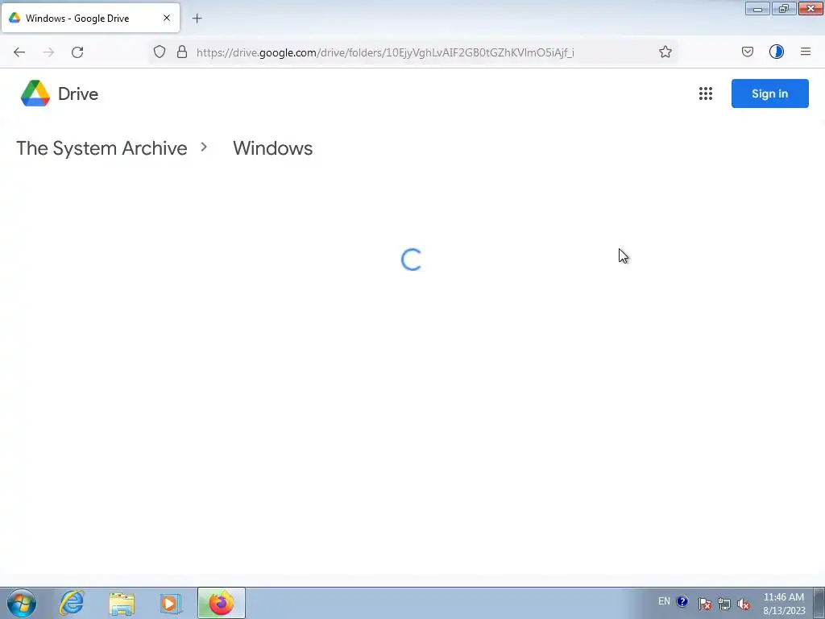
Task: Toggle the half-circle toolbar icon beside Pocket
Action: (776, 52)
